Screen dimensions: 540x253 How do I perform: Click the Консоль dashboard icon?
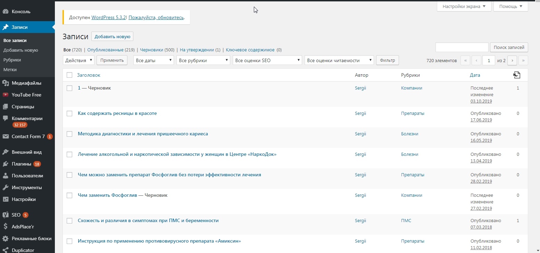tap(6, 11)
